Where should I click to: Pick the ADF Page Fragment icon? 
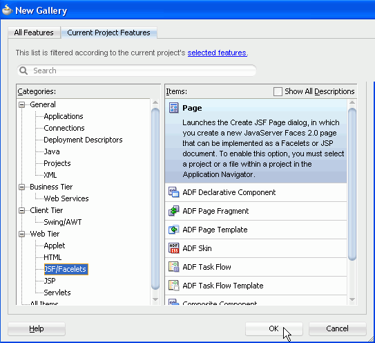click(x=173, y=211)
